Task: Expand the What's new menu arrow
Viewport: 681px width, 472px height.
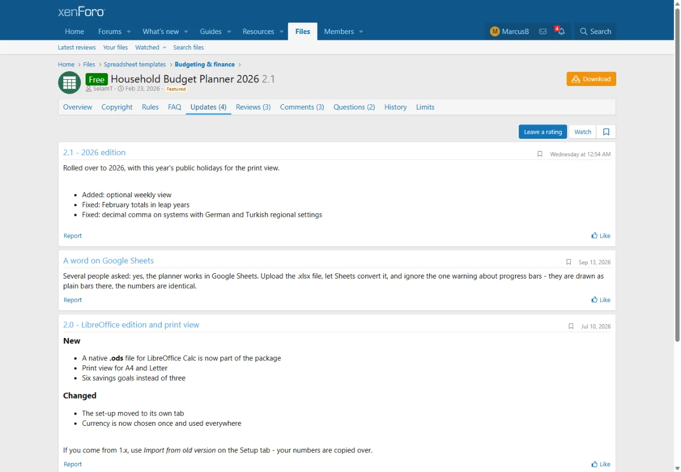Action: click(x=186, y=32)
